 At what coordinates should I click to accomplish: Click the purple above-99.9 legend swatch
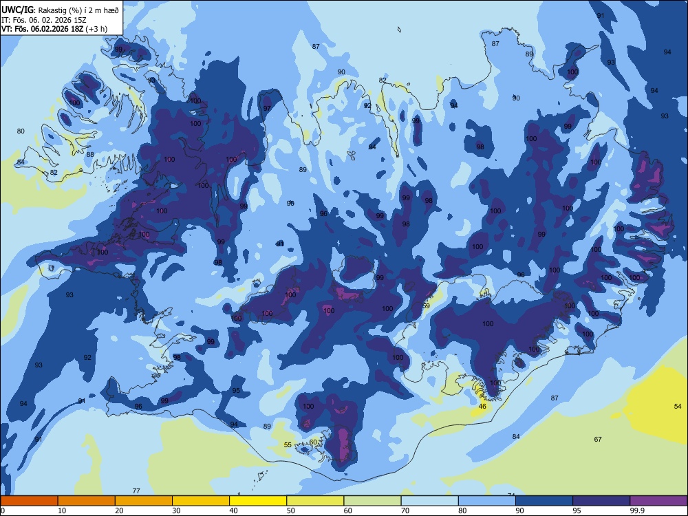658,501
